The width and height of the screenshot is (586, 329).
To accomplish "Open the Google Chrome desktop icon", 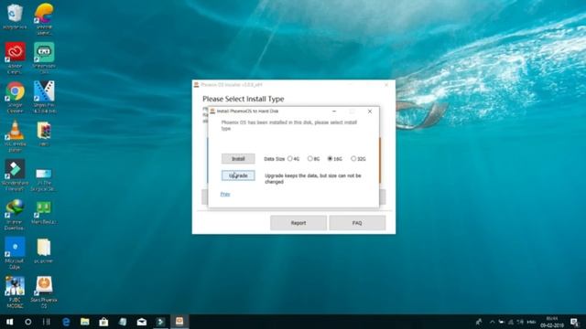I will (15, 97).
